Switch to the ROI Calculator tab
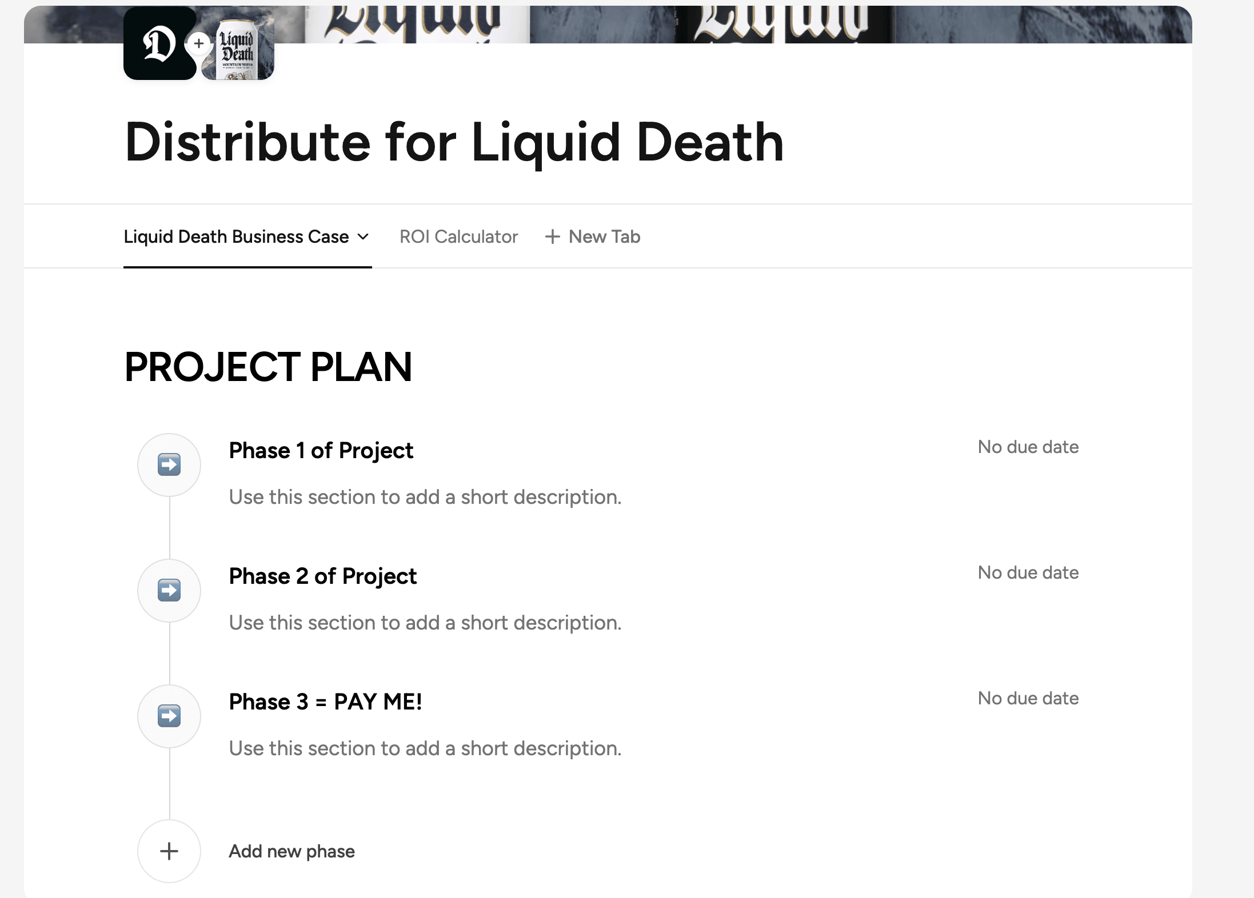The width and height of the screenshot is (1254, 898). coord(458,236)
